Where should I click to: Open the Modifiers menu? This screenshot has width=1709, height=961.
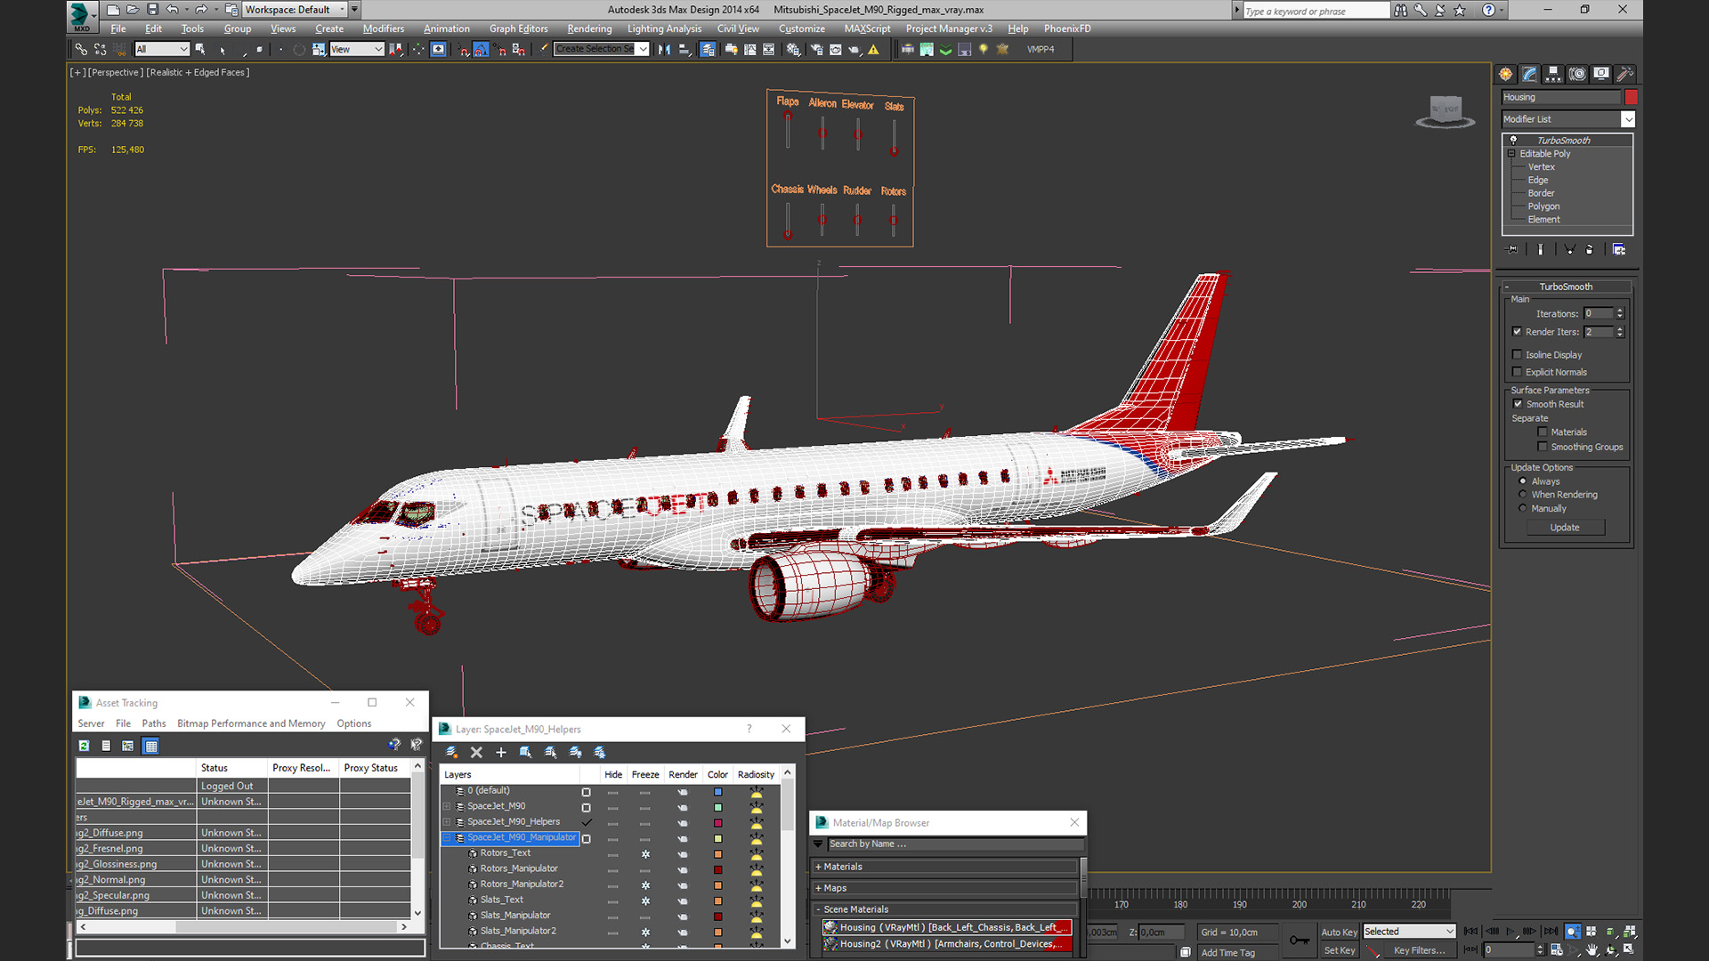[x=383, y=29]
